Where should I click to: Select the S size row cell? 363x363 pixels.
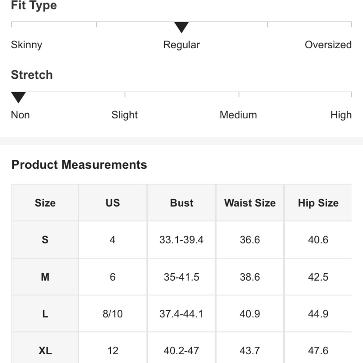(45, 240)
